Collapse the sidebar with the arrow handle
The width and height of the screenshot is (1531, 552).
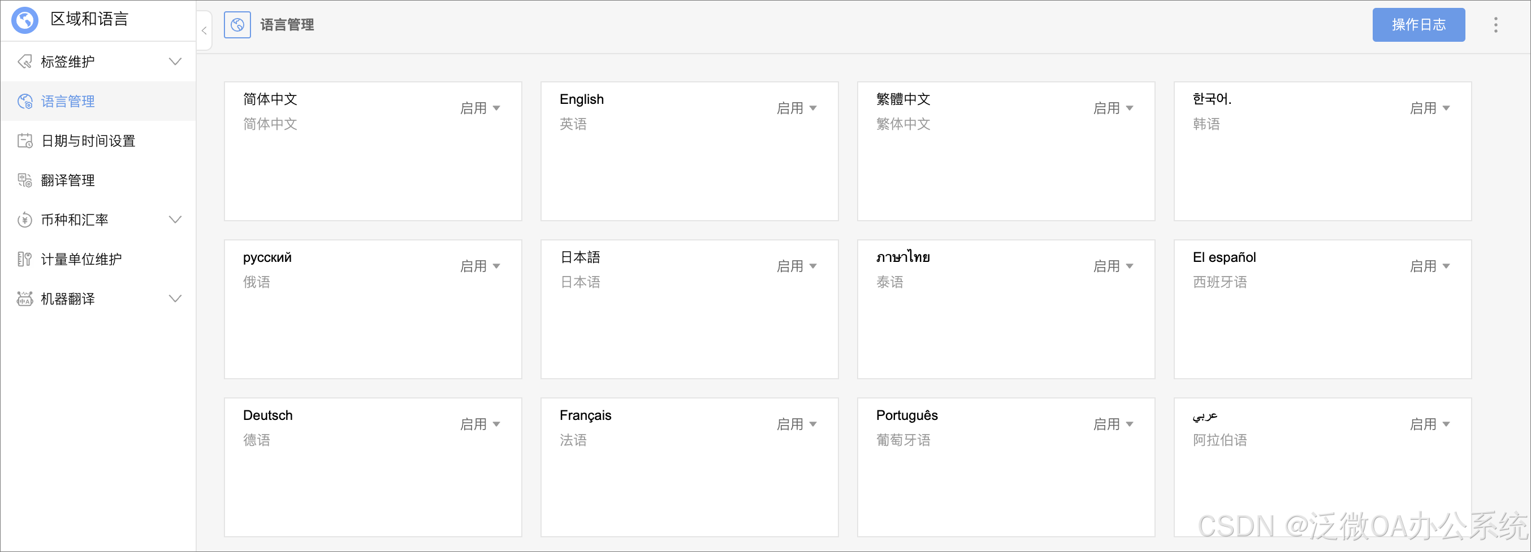pos(204,30)
